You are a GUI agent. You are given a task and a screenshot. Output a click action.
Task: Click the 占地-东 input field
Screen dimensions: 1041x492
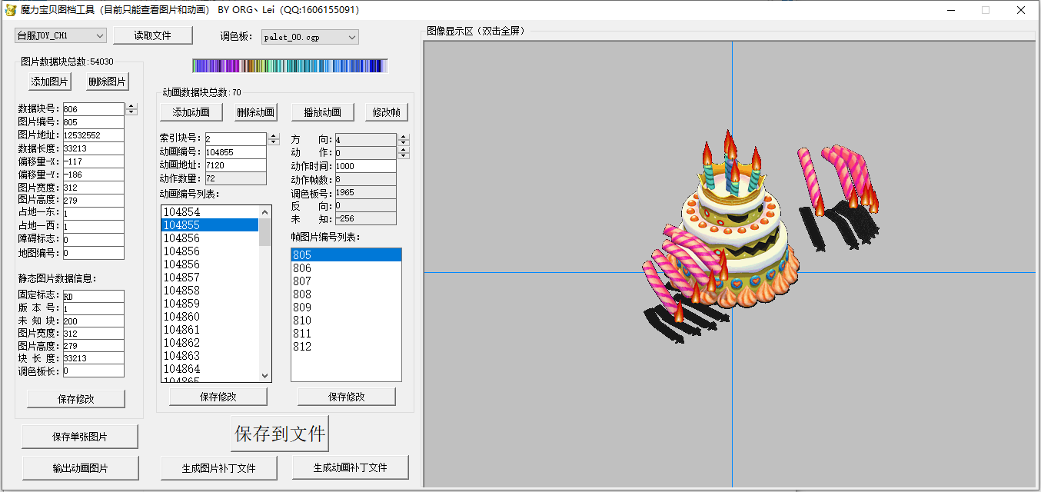(x=93, y=214)
